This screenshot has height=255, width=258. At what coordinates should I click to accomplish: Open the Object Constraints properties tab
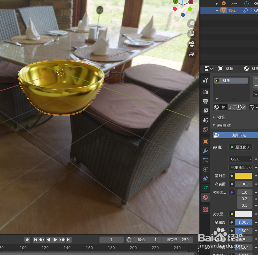click(205, 179)
